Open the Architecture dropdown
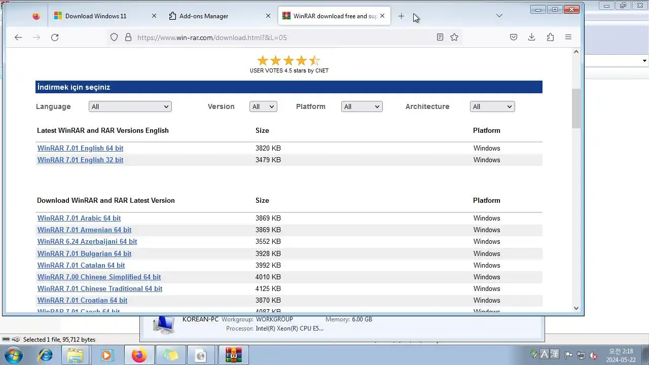Screen dimensions: 649x365 tap(492, 106)
